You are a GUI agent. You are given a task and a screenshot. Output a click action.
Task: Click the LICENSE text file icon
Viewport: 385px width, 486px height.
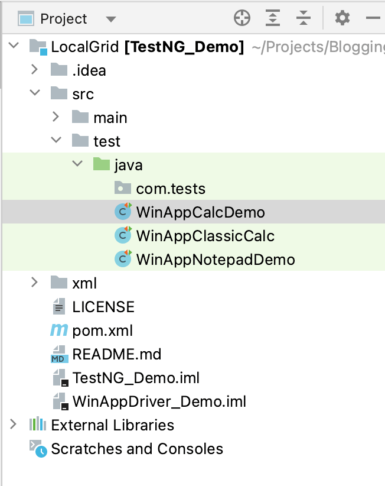59,306
